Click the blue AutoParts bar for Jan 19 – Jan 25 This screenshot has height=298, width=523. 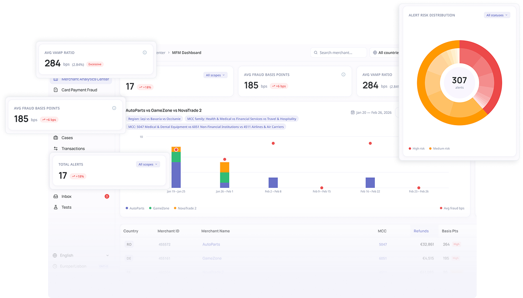[176, 175]
